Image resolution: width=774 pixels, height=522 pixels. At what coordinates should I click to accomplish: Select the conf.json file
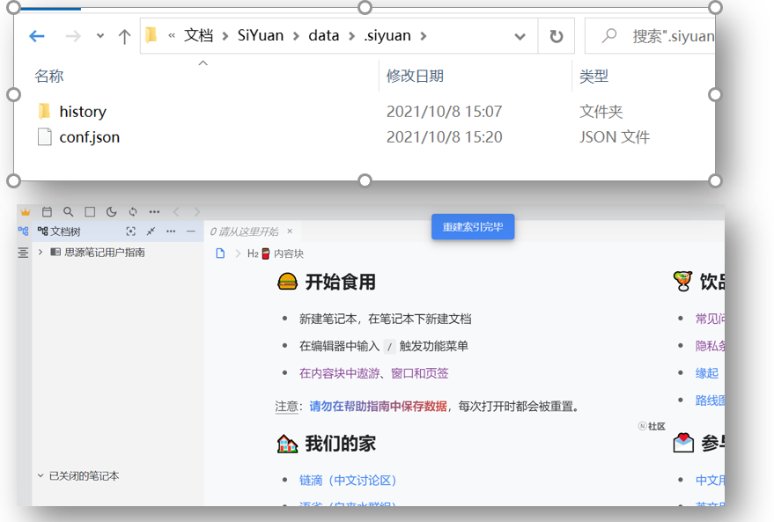click(89, 137)
